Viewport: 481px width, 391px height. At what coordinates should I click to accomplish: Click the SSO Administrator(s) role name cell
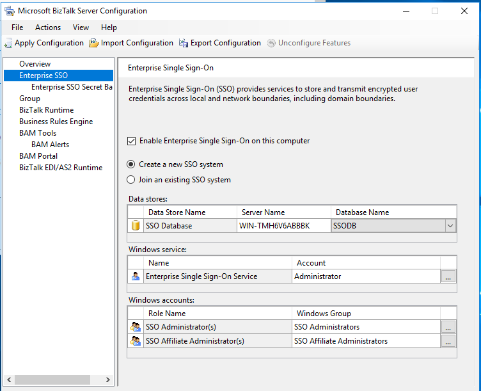point(217,327)
